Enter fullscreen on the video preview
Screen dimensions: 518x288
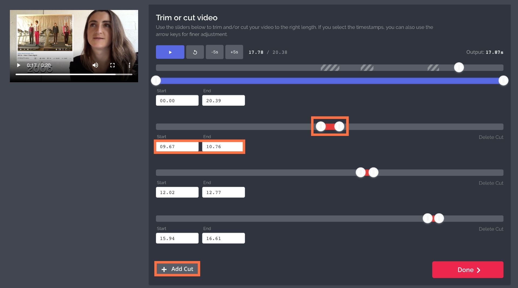113,65
